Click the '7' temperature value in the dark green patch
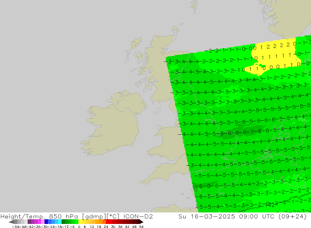The image size is (311, 228). tap(252, 132)
